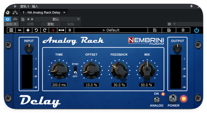Toggle plugin activate power button
207x113 pixels.
(8, 19)
